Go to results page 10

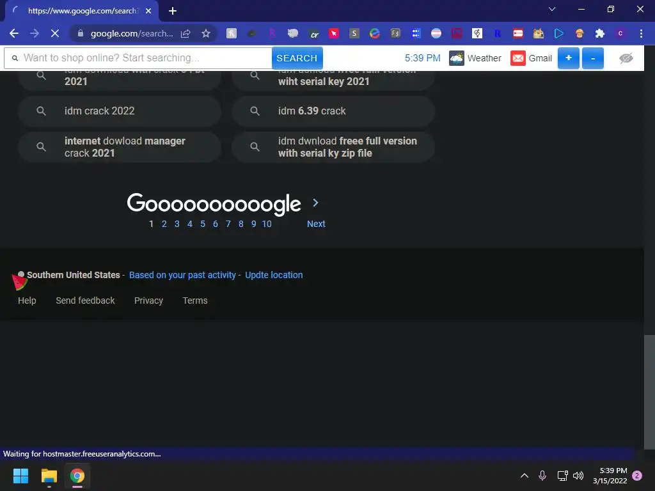pyautogui.click(x=267, y=224)
